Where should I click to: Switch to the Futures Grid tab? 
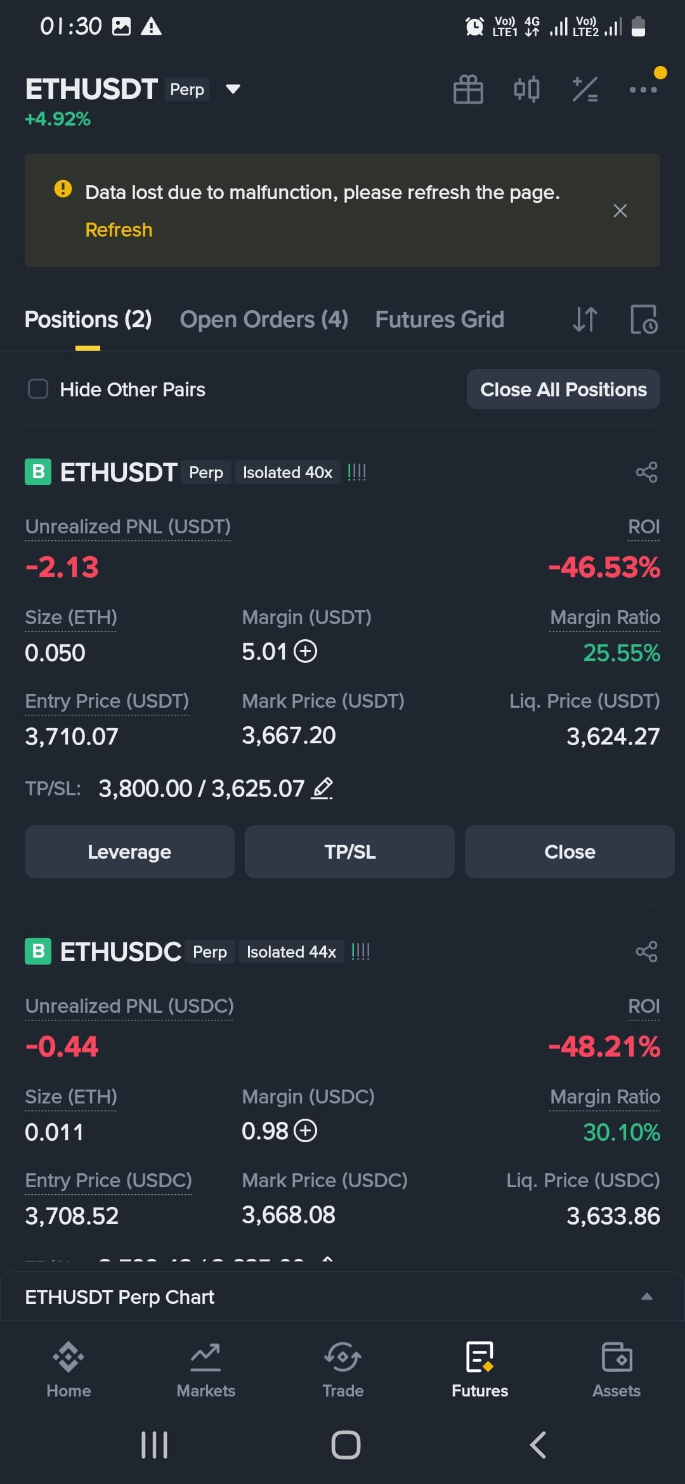(x=440, y=320)
